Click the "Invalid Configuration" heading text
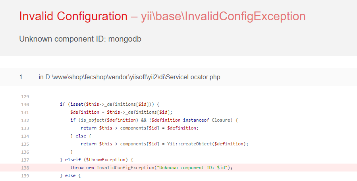The height and width of the screenshot is (181, 357). click(73, 16)
